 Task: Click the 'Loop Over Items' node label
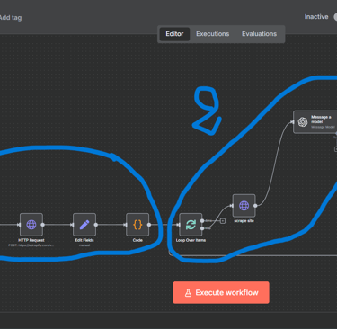pyautogui.click(x=191, y=240)
